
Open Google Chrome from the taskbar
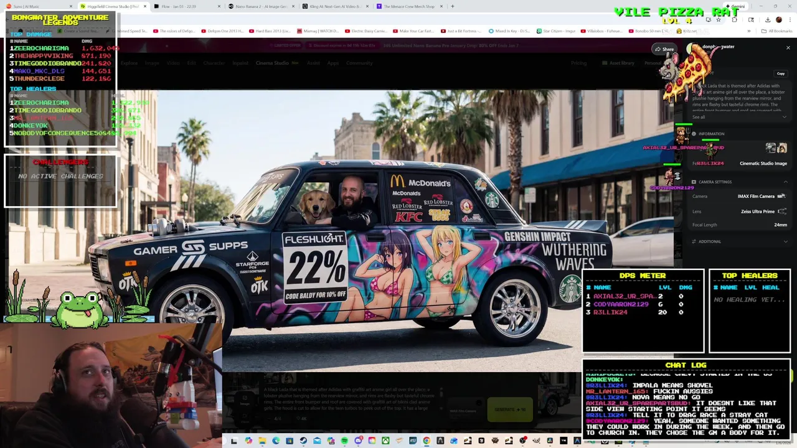tap(427, 441)
